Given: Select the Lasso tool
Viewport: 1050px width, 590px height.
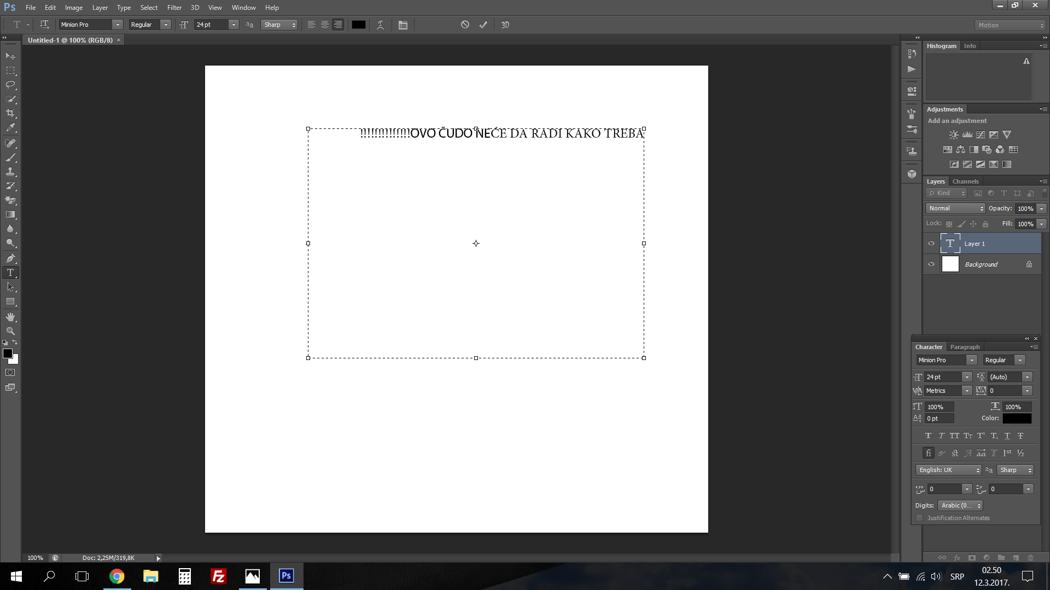Looking at the screenshot, I should point(10,85).
